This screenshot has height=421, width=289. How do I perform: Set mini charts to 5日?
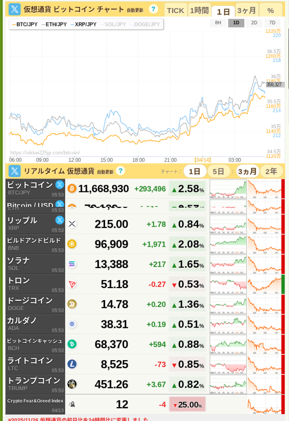[x=218, y=171]
